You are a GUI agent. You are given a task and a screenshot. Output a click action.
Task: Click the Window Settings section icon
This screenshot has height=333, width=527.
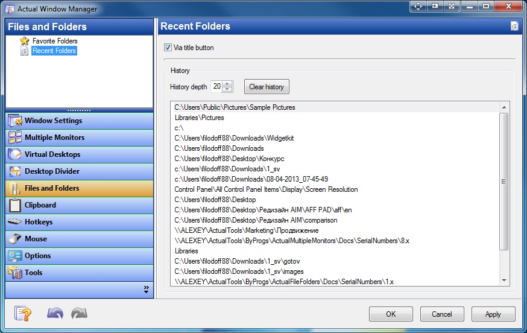point(15,121)
